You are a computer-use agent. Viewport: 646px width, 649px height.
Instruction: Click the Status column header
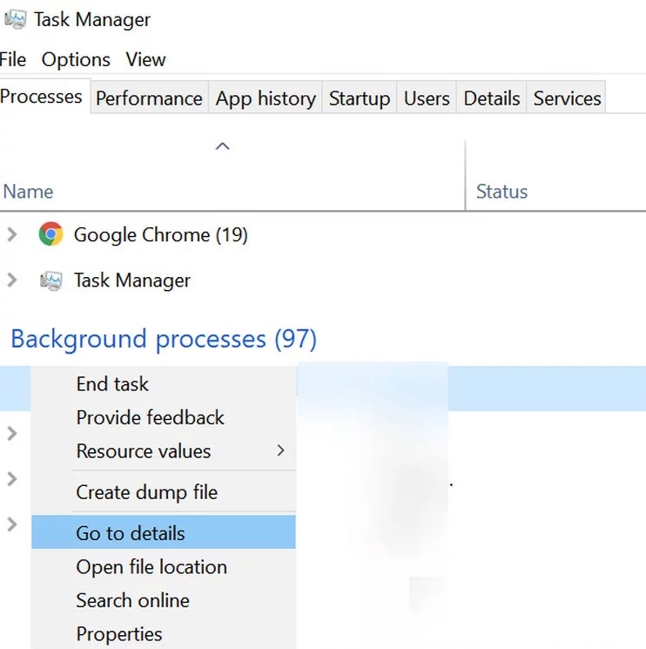tap(501, 192)
